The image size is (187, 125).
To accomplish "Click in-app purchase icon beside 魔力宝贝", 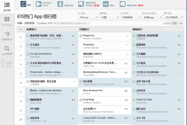I will [x=134, y=109].
